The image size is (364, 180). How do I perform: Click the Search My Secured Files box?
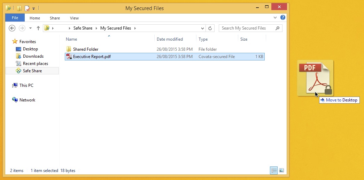coord(247,28)
